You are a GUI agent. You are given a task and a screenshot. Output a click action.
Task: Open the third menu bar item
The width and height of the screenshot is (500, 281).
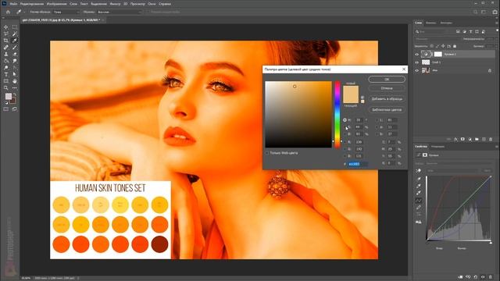56,4
